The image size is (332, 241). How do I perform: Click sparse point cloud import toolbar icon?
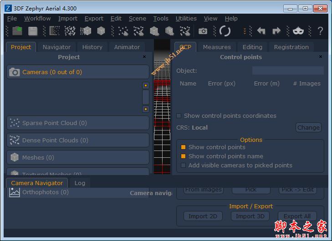coord(123,31)
